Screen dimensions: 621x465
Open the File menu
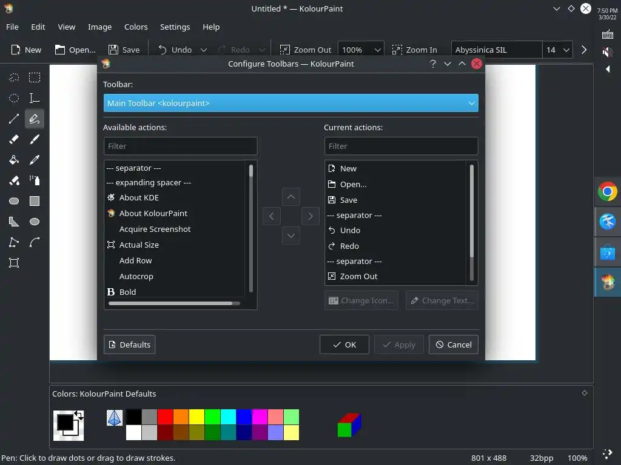click(x=12, y=27)
